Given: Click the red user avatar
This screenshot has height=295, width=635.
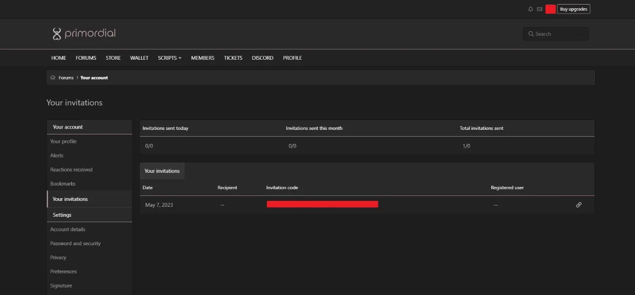Looking at the screenshot, I should tap(550, 9).
